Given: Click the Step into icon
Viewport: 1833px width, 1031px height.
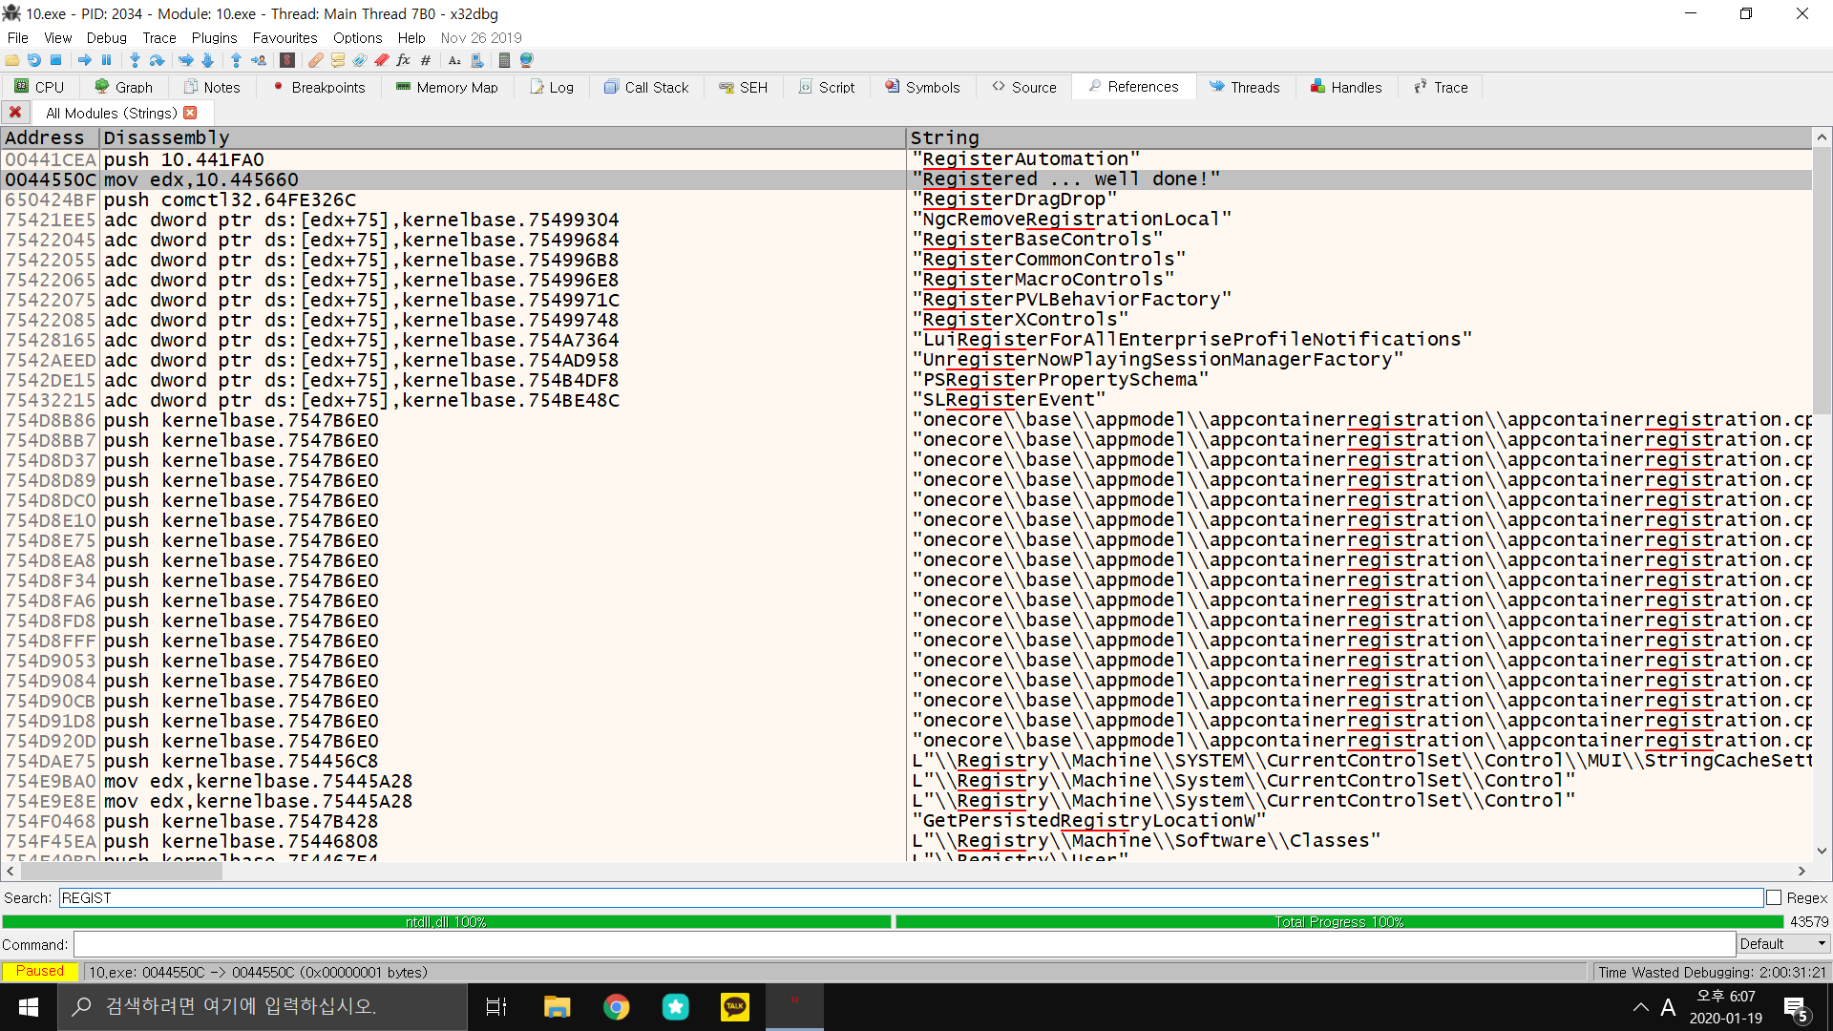Looking at the screenshot, I should coord(136,60).
